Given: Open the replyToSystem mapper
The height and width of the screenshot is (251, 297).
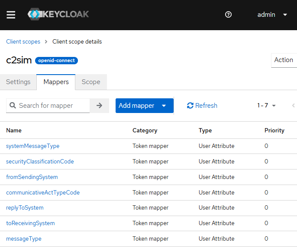Looking at the screenshot, I should 25,208.
